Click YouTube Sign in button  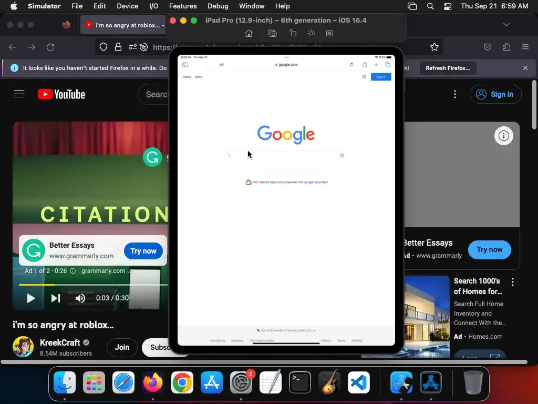coord(495,94)
